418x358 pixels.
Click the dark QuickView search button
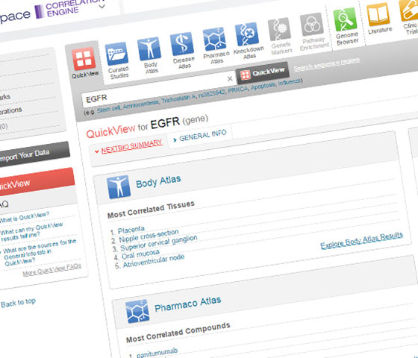click(263, 73)
